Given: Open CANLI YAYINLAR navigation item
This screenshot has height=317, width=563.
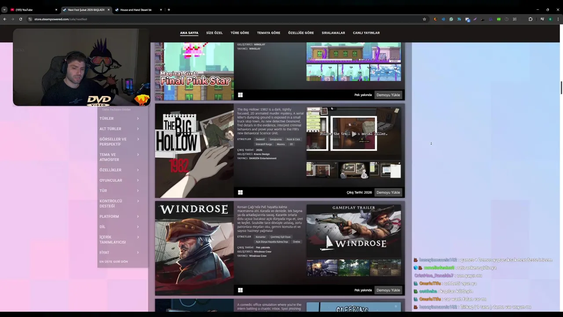Looking at the screenshot, I should 366,33.
